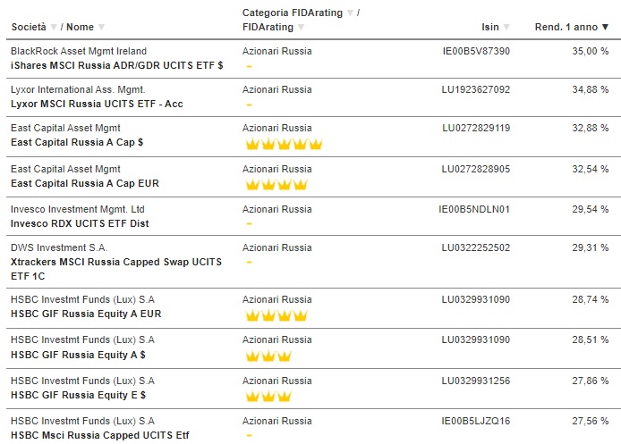Click DWS Investment S.A. company name
621x444 pixels.
tap(59, 247)
